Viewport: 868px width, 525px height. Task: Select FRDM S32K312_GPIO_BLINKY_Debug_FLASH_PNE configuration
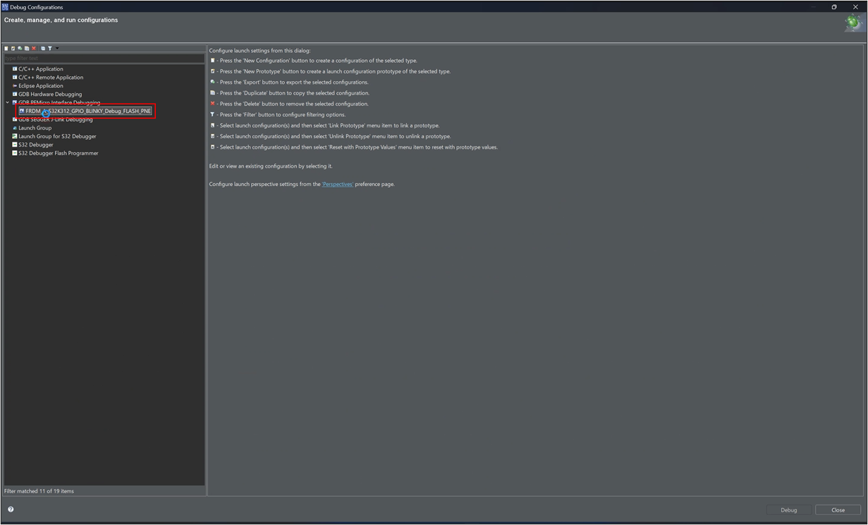(x=85, y=111)
